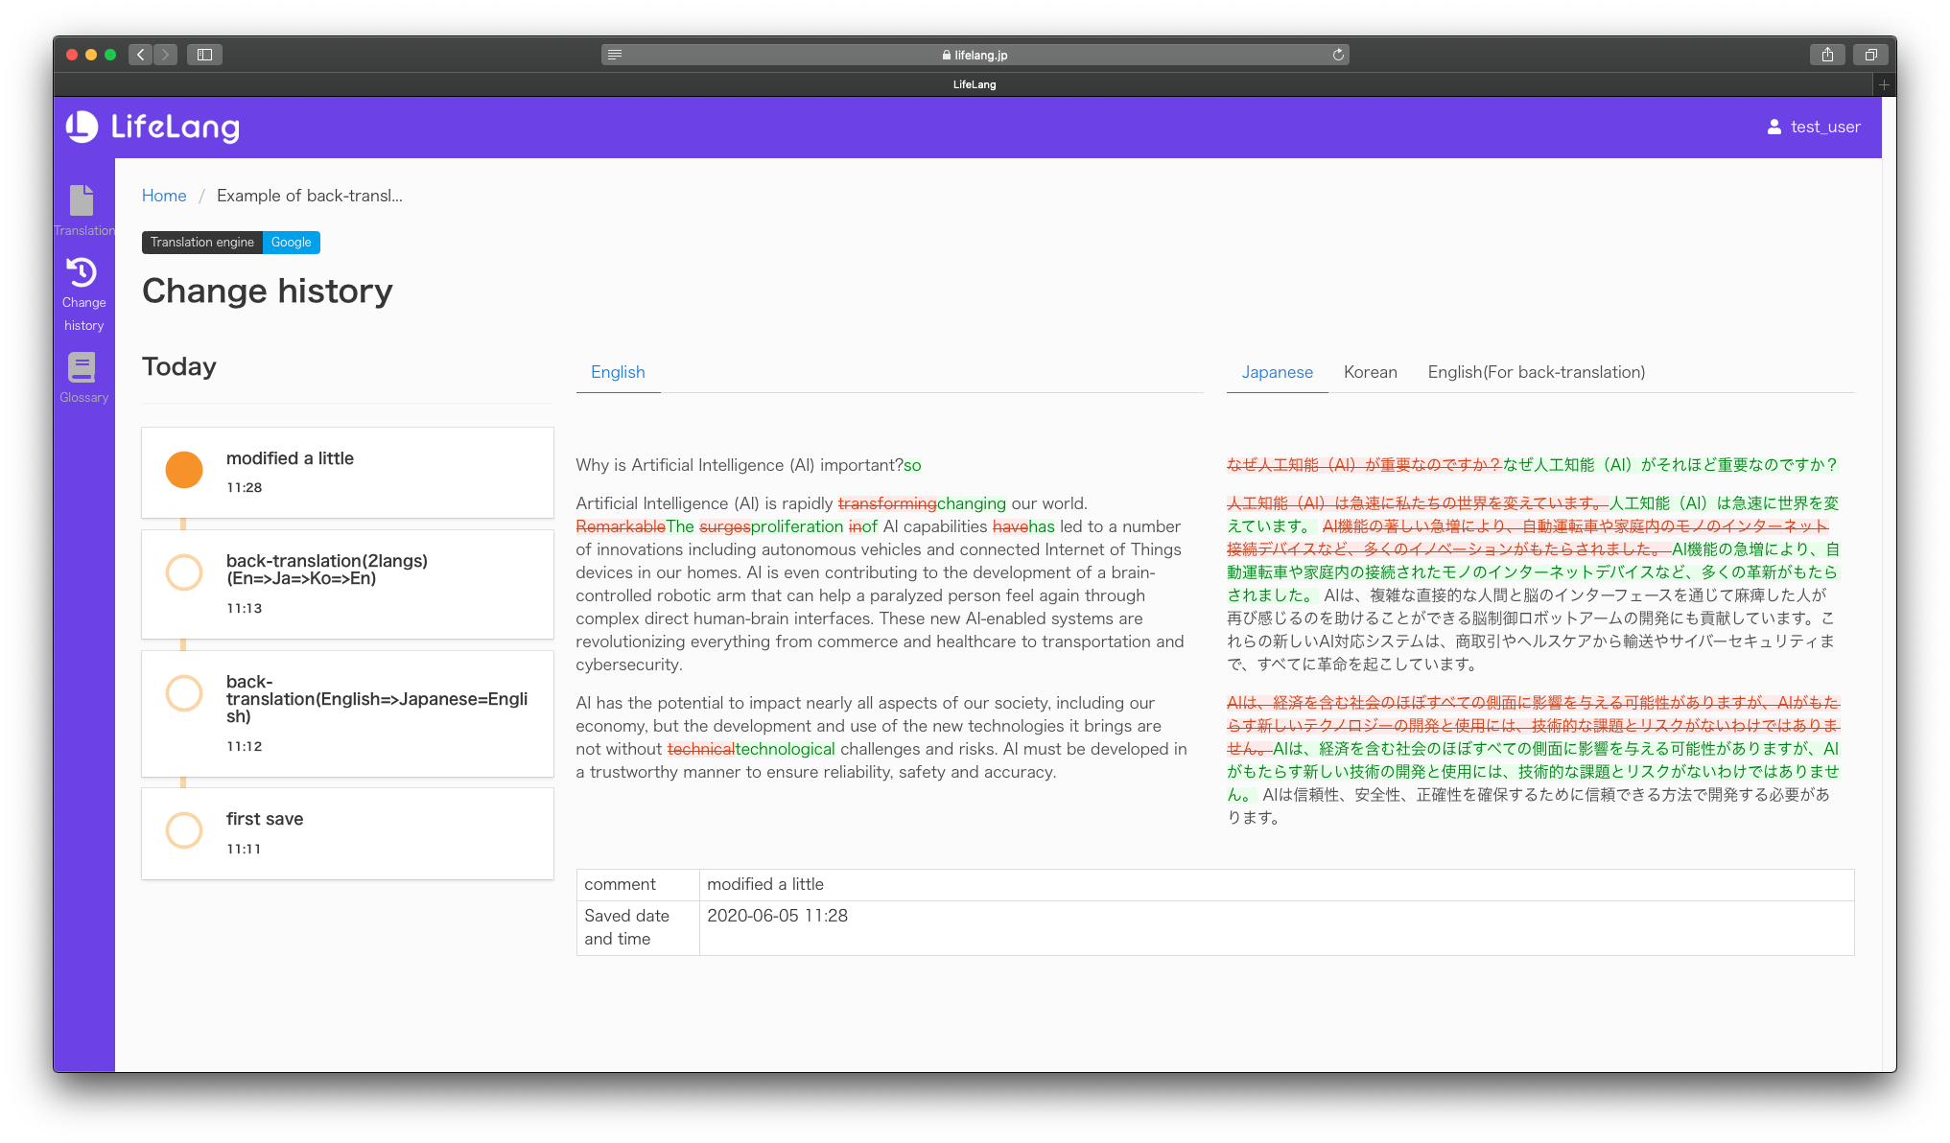This screenshot has height=1143, width=1950.
Task: Click the struck-through word 'transforming'
Action: point(887,503)
